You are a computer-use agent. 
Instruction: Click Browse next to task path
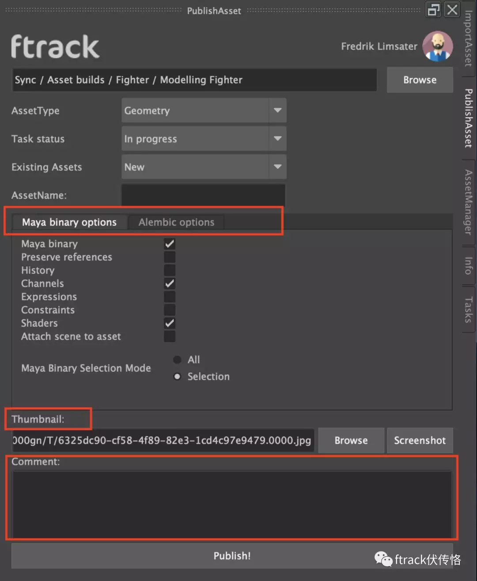click(x=420, y=80)
